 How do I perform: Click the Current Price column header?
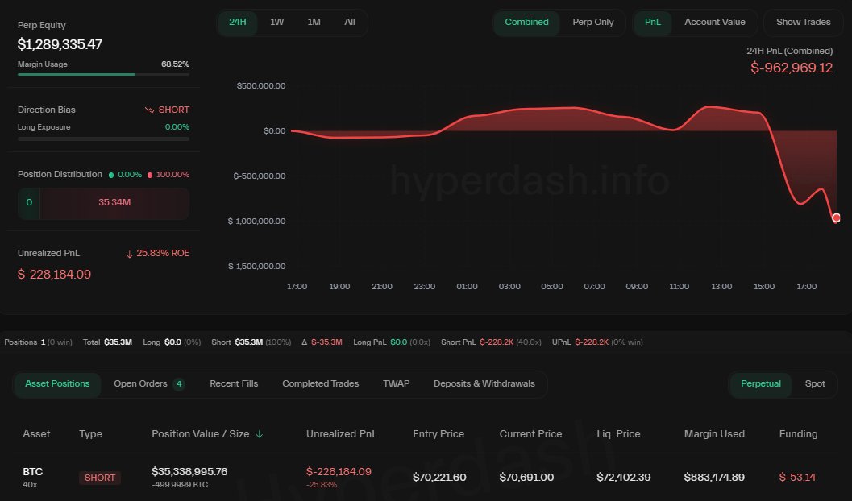530,434
